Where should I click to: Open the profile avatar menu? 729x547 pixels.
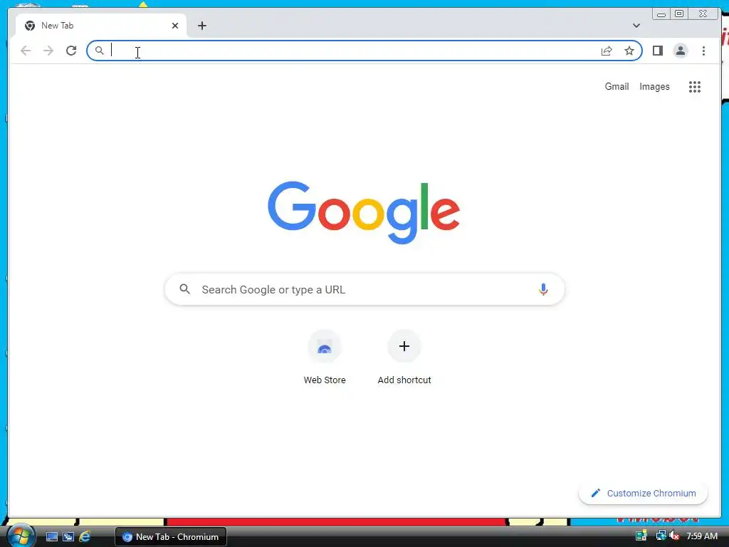click(680, 51)
